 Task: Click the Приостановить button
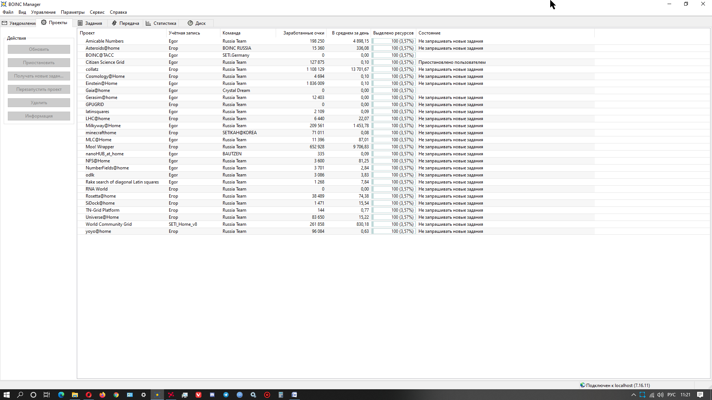39,63
